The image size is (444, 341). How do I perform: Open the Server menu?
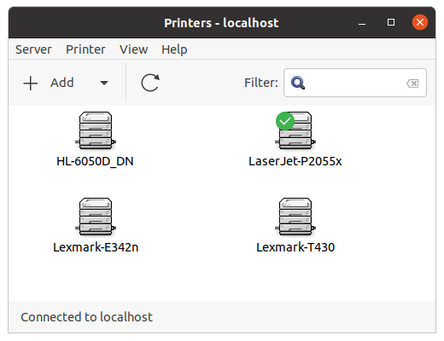point(33,49)
